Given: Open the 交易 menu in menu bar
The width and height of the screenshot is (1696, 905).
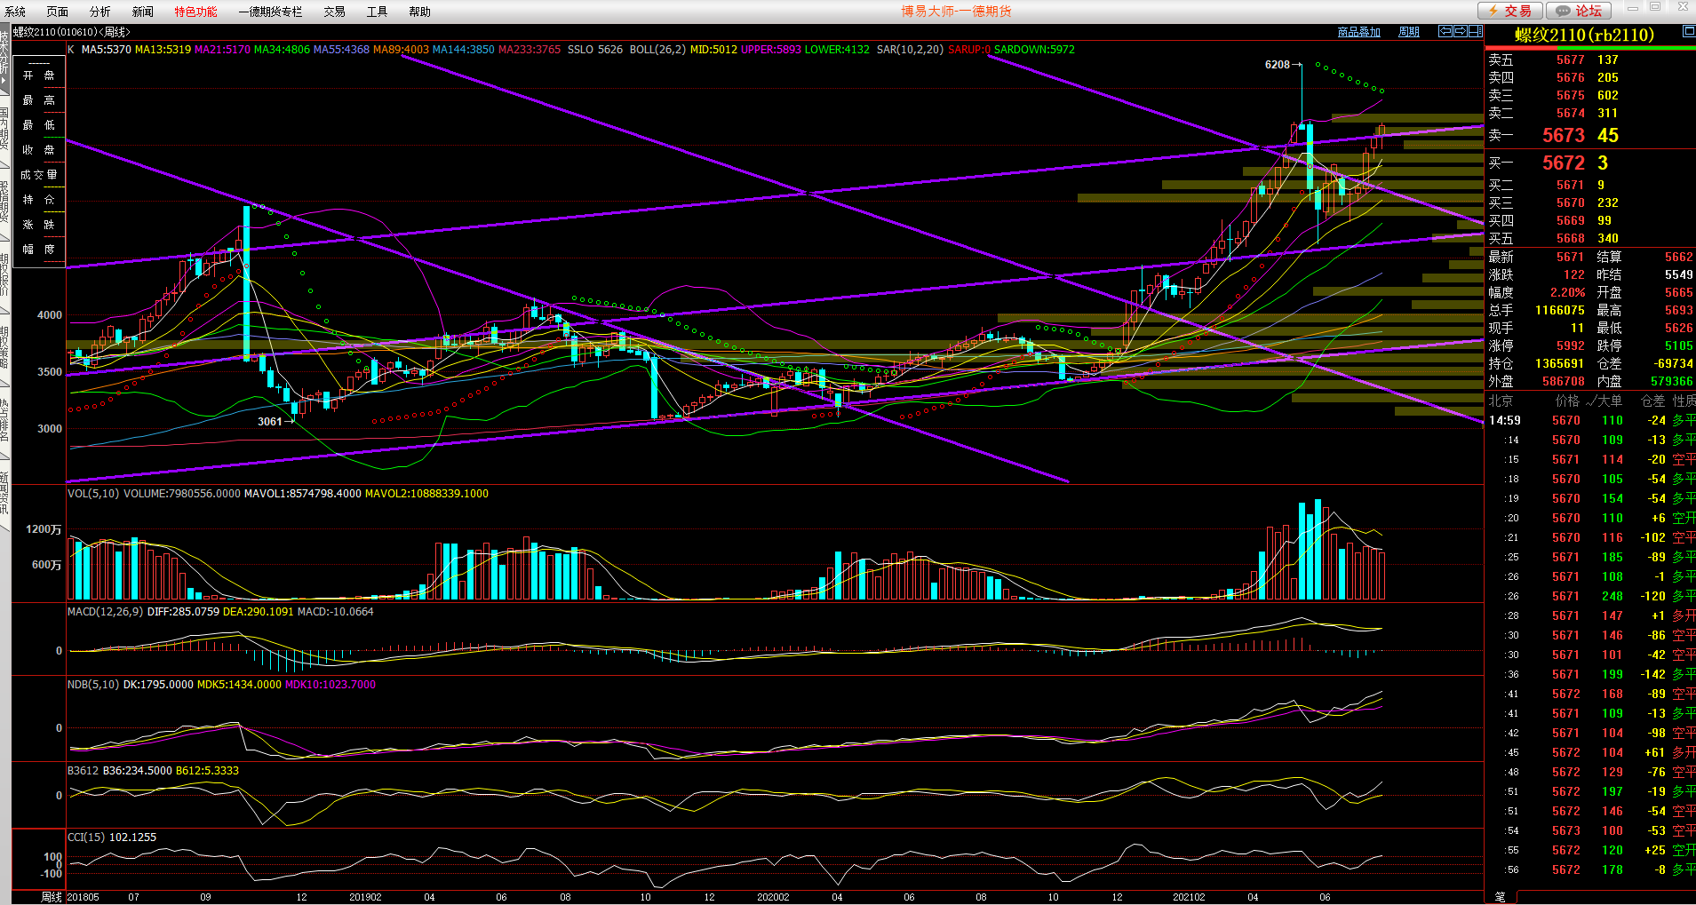Looking at the screenshot, I should (x=334, y=12).
